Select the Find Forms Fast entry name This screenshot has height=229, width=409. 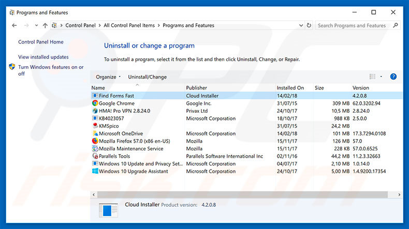pos(116,96)
